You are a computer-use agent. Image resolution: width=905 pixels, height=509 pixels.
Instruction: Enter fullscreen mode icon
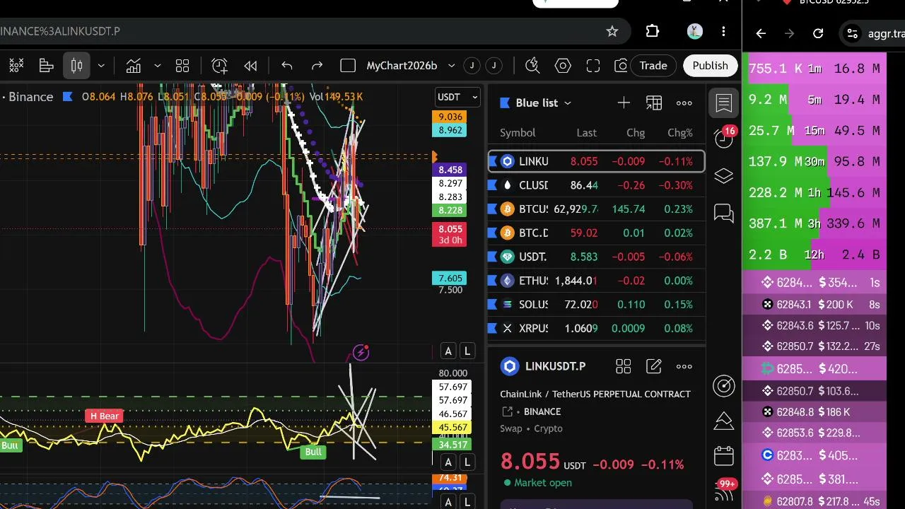click(593, 66)
